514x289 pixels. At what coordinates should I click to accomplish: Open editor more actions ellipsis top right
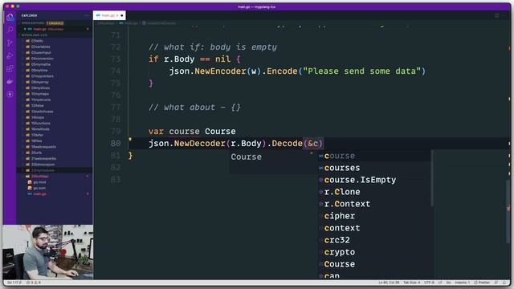click(504, 15)
